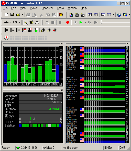Click the Pause playback button
The width and height of the screenshot is (131, 151).
[60, 22]
